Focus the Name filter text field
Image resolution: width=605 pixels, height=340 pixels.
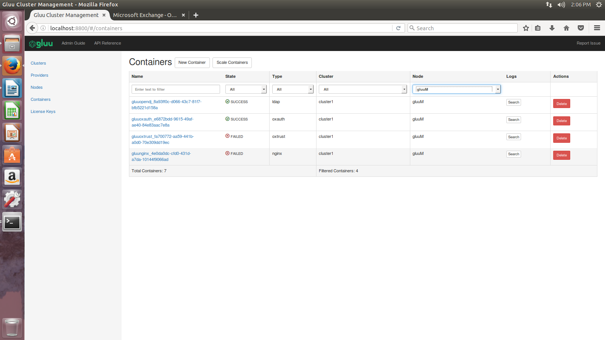176,89
